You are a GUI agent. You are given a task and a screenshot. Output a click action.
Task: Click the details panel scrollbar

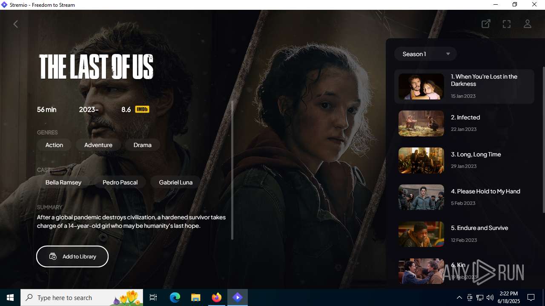(x=232, y=170)
